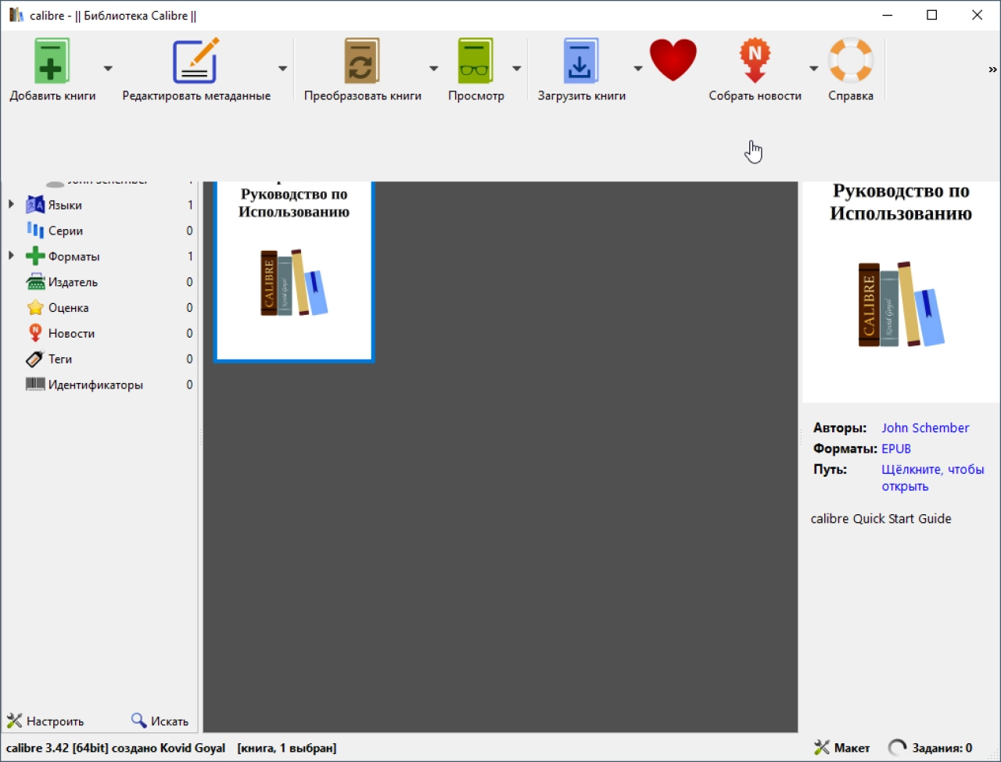Click the Series count value 0
Image resolution: width=1001 pixels, height=762 pixels.
coord(189,231)
